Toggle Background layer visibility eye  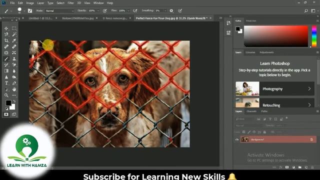click(x=237, y=139)
